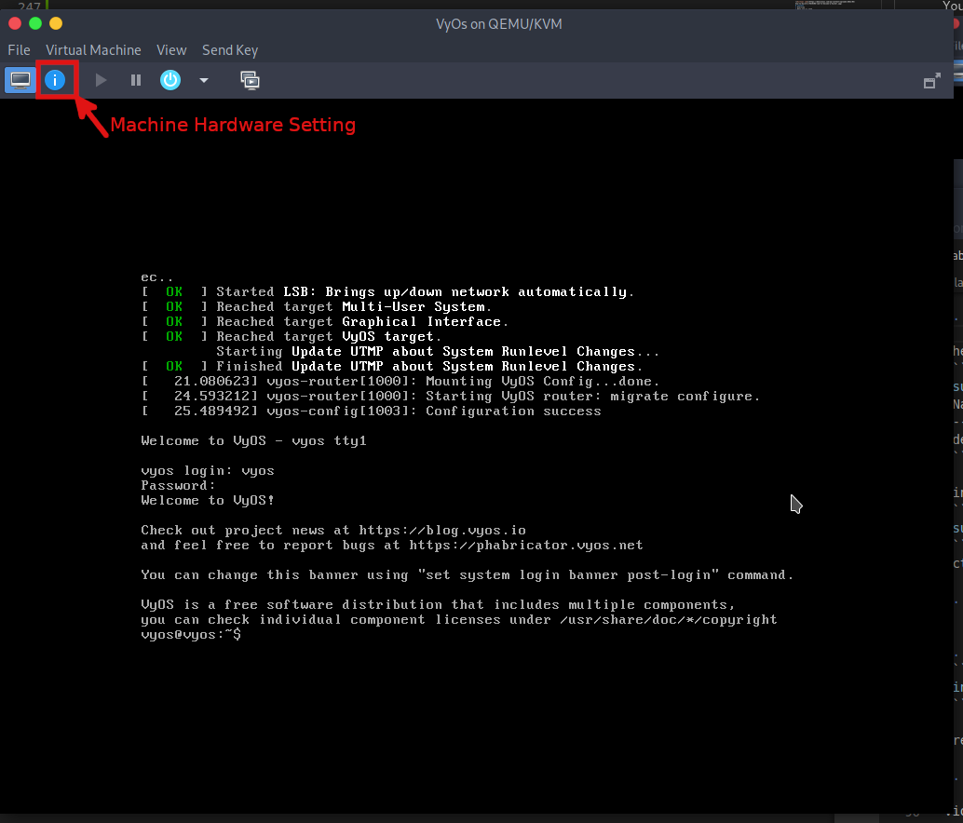The image size is (963, 823).
Task: Click 'Configuration success' console line
Action: (x=372, y=411)
